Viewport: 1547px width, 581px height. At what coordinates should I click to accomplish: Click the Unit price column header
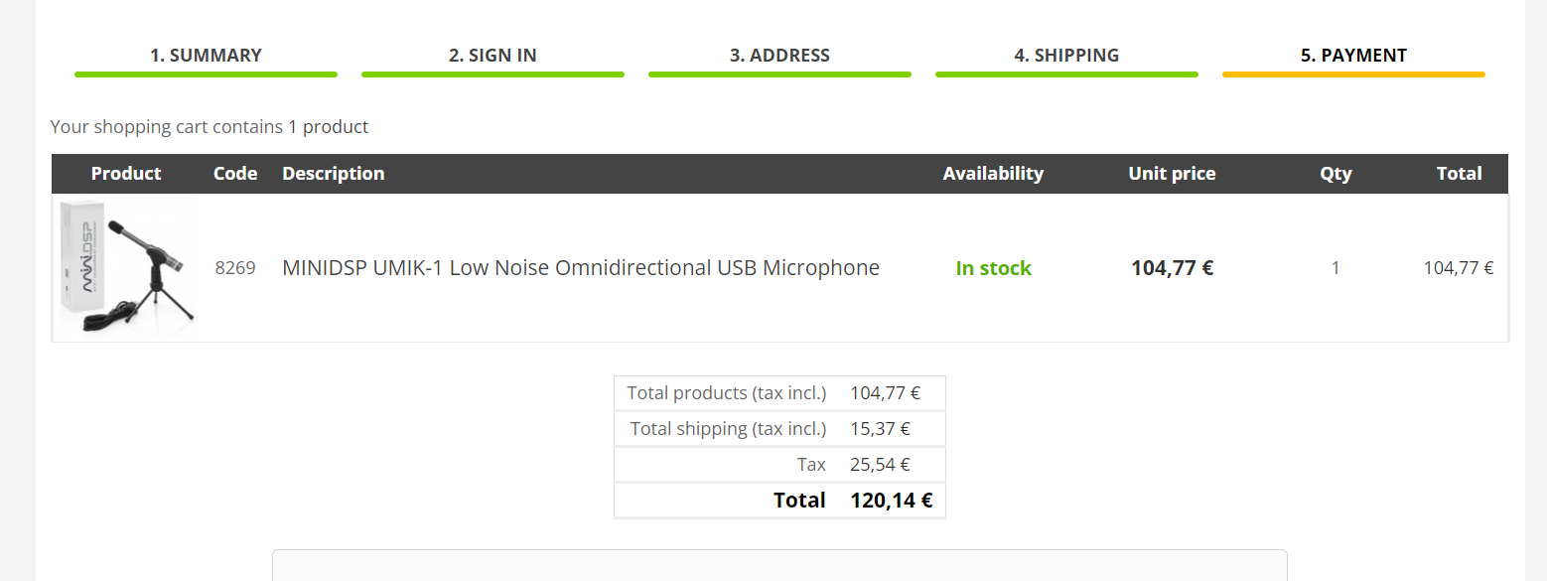[1172, 174]
